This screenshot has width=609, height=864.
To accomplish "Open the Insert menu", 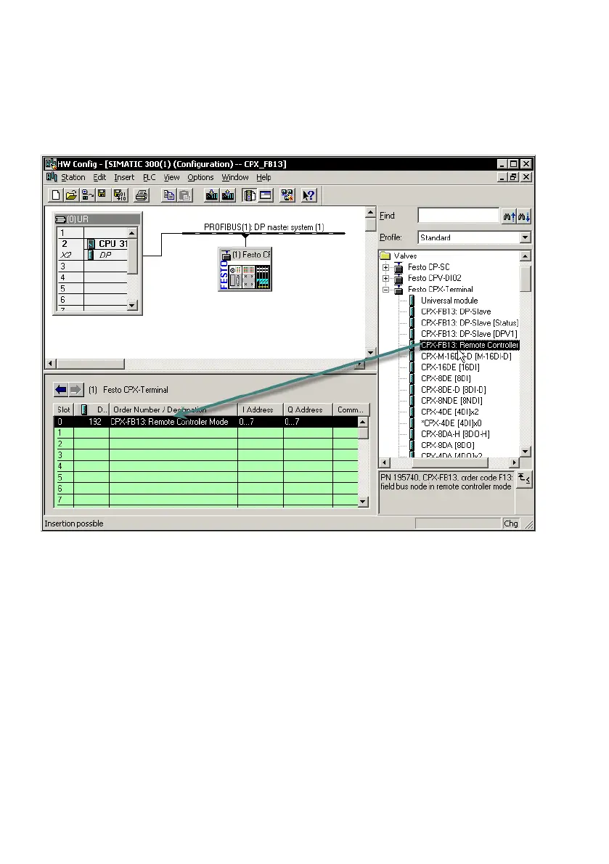I will (x=124, y=177).
